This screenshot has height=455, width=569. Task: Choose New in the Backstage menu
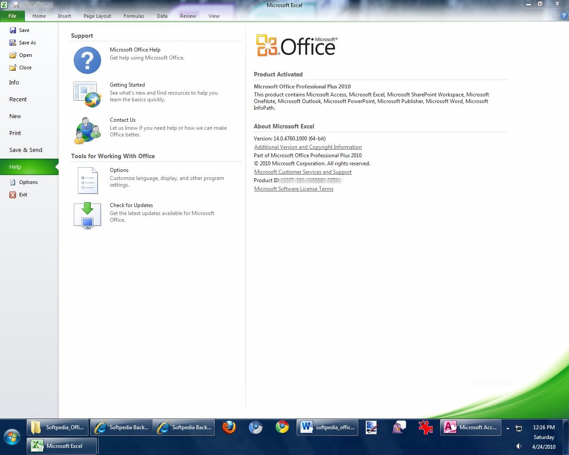[x=29, y=116]
